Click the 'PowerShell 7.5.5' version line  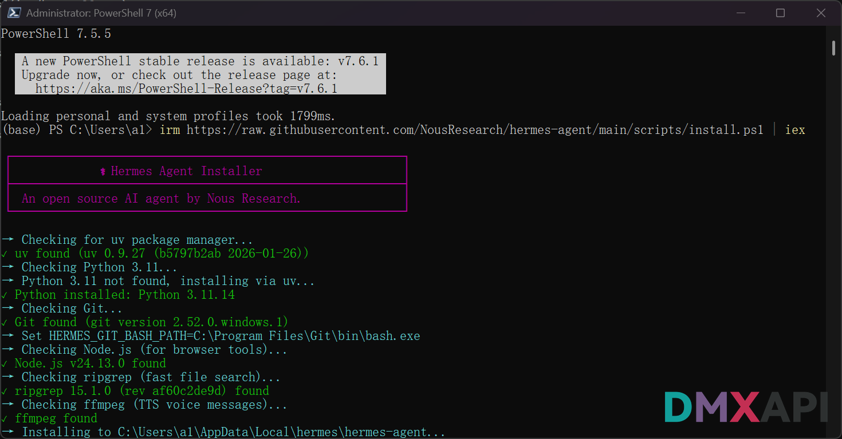(x=56, y=34)
